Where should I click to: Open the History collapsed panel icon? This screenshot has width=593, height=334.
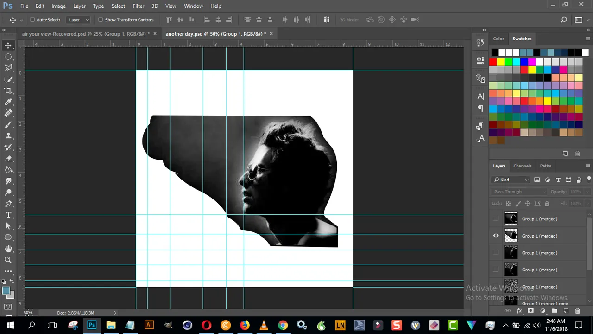[480, 43]
